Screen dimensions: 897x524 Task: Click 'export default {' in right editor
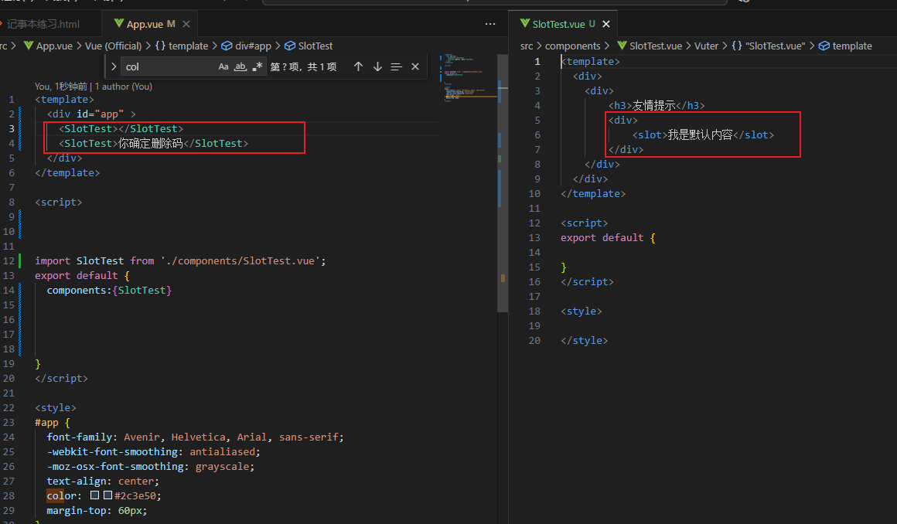click(x=608, y=238)
